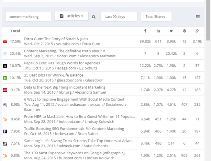Image resolution: width=211 pixels, height=161 pixels.
Task: Click 12.22k Facebook shares for PepsiCo row
Action: [145, 66]
